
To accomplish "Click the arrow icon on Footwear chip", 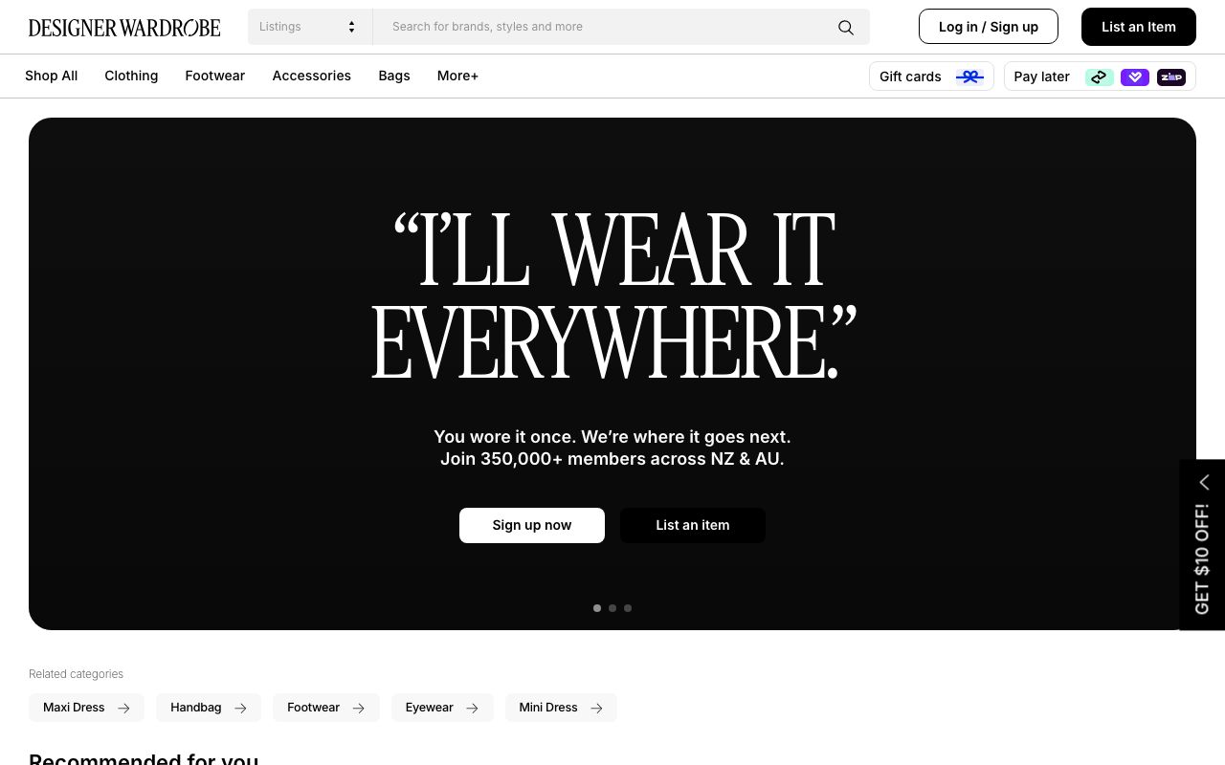I will pyautogui.click(x=358, y=709).
